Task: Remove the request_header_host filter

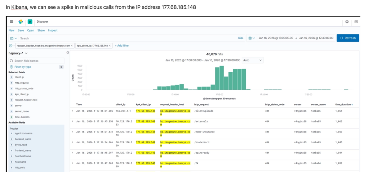Action: pos(72,46)
